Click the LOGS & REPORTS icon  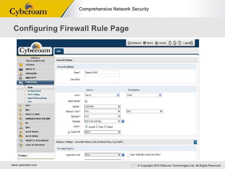click(x=21, y=145)
